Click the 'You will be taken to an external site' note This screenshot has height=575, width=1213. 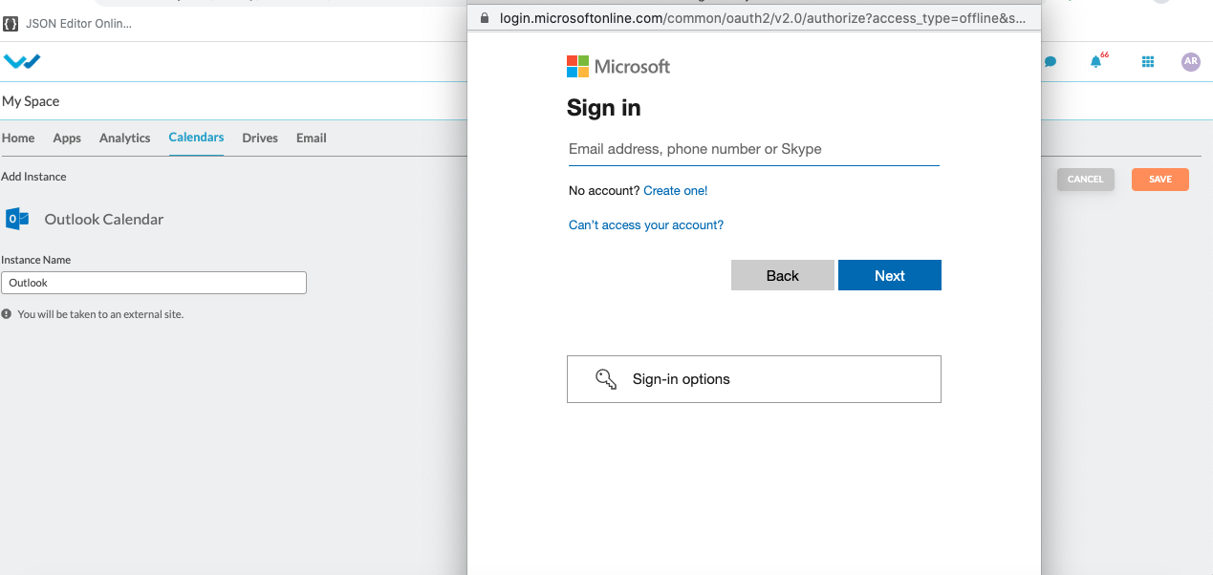tap(100, 314)
